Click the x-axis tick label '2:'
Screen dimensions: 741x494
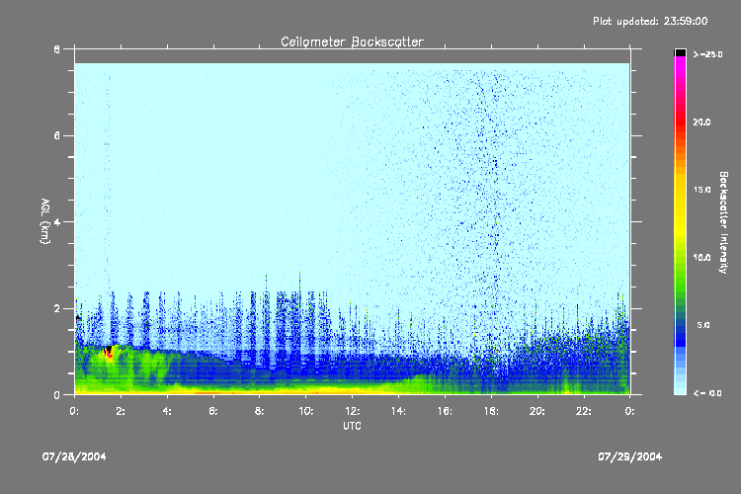click(x=121, y=411)
